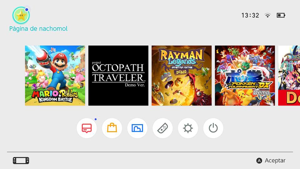Open the "Página de nachomol" profile link

[38, 29]
